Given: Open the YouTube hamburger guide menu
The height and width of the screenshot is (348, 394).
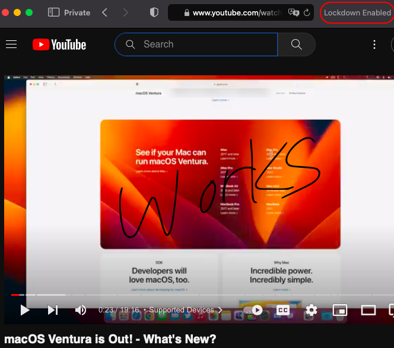Looking at the screenshot, I should point(11,44).
